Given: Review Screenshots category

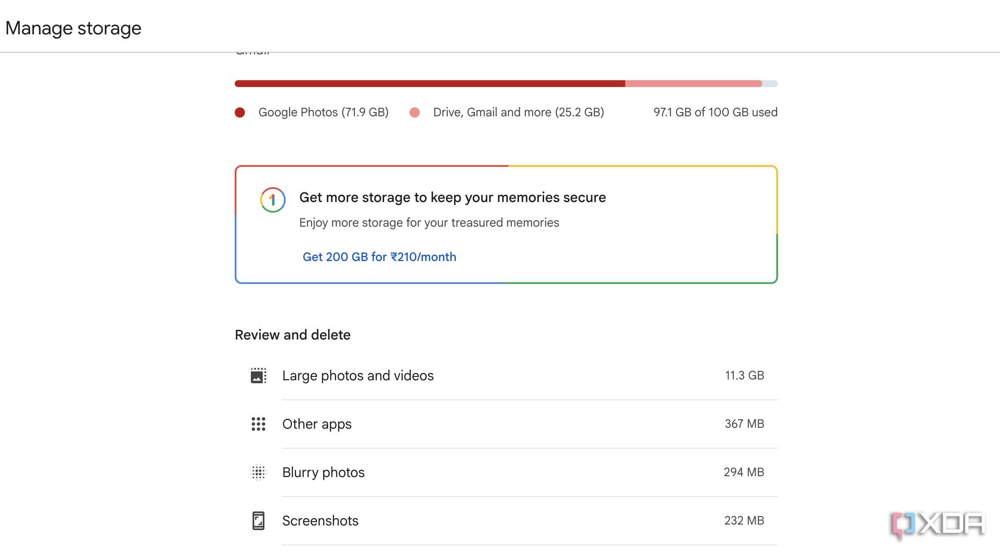Looking at the screenshot, I should (506, 521).
